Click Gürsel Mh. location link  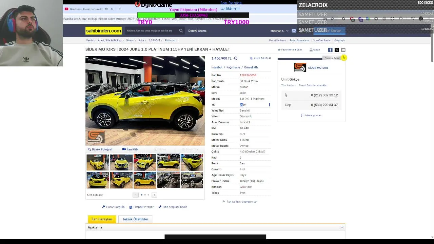251,67
